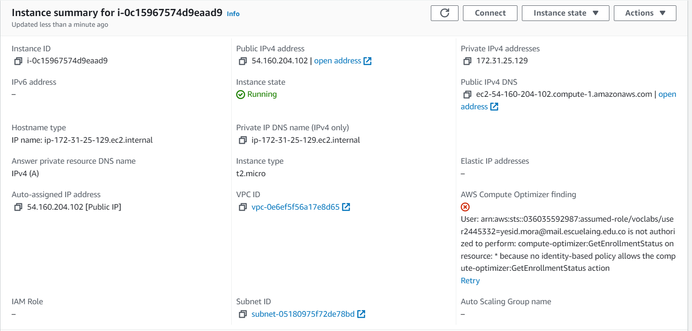The height and width of the screenshot is (331, 692).
Task: Open the Instance state dropdown
Action: (x=565, y=13)
